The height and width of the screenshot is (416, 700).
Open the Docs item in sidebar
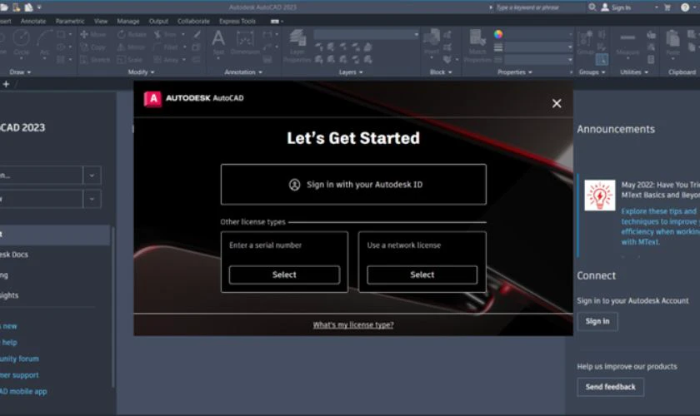coord(14,255)
